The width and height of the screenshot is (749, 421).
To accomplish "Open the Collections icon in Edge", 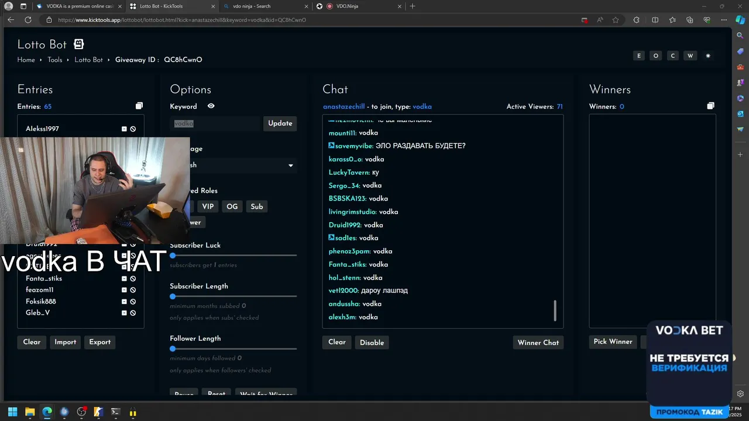I will tap(690, 20).
